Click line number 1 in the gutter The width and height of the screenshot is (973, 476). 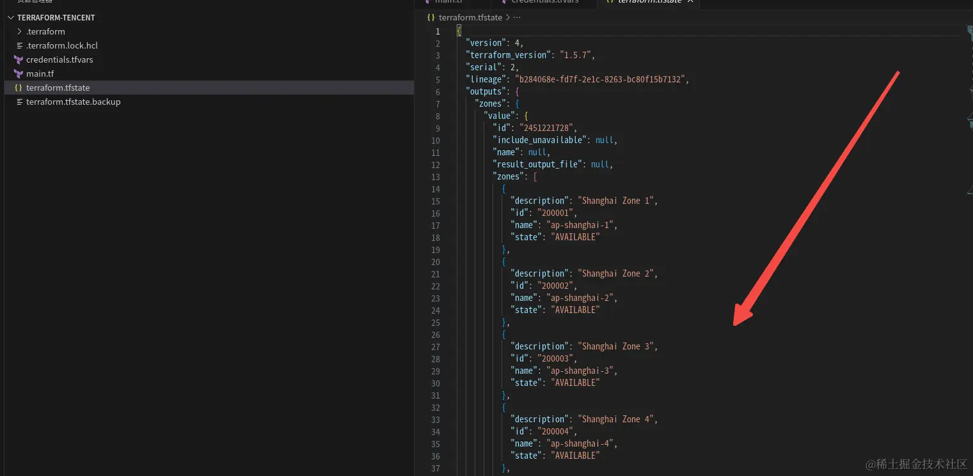point(438,31)
